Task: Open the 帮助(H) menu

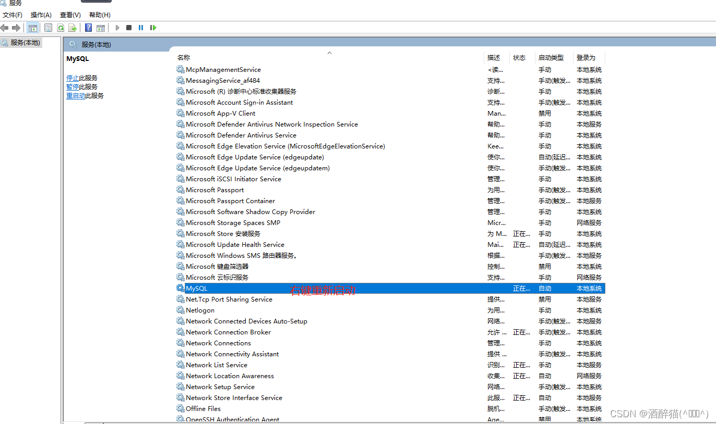Action: (x=100, y=15)
